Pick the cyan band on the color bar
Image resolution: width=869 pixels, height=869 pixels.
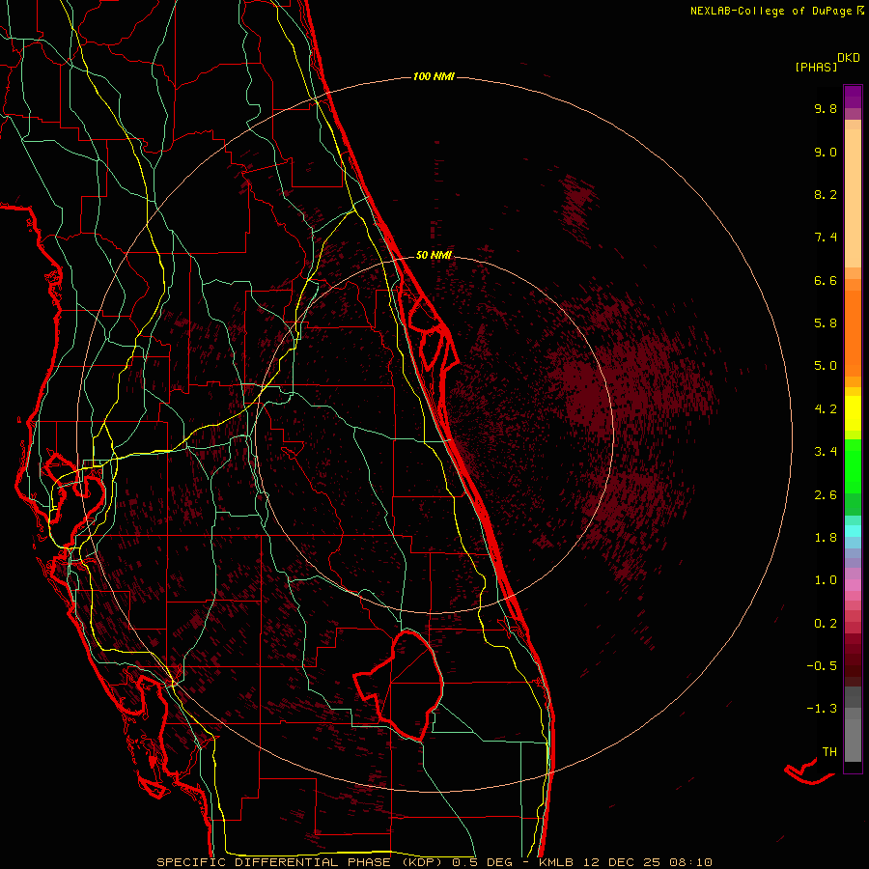853,531
